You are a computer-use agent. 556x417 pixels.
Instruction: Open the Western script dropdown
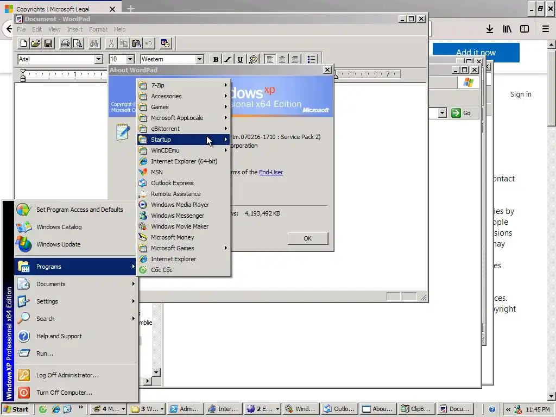[200, 59]
